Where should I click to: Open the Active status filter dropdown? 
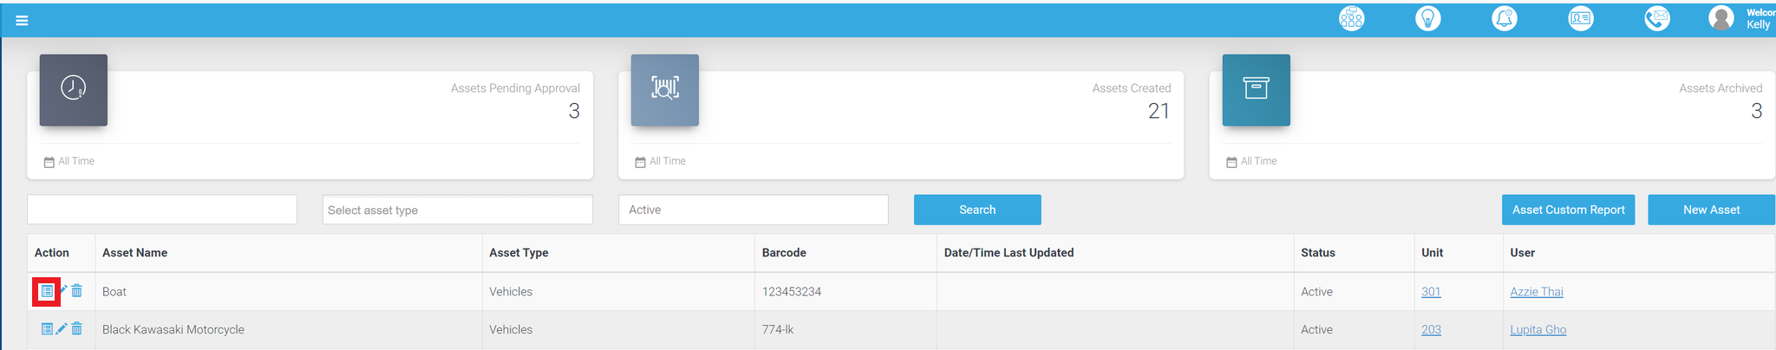pos(754,210)
